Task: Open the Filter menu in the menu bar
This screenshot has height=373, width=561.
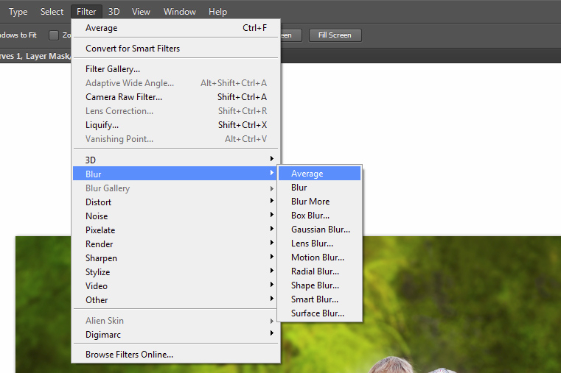Action: [86, 12]
